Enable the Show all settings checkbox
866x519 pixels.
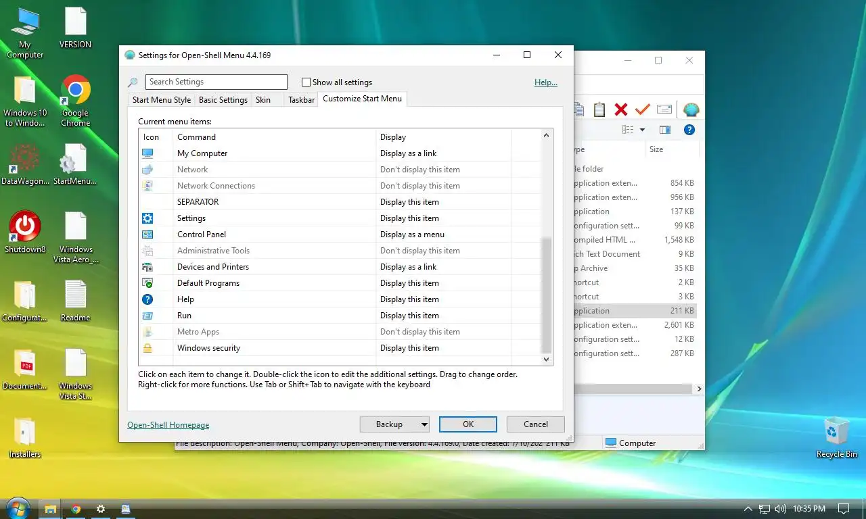click(306, 82)
